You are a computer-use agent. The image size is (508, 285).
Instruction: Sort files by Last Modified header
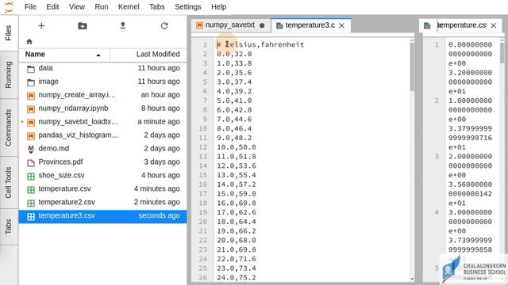pyautogui.click(x=148, y=55)
